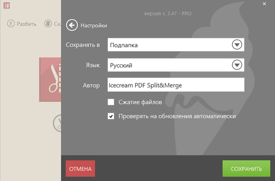Click the large red scissors split tile
The image size is (275, 181).
click(51, 79)
